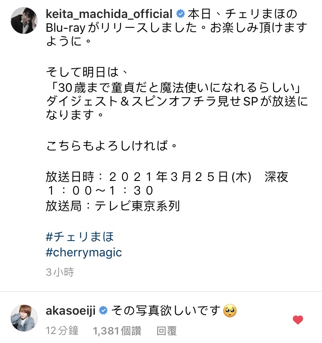Screen dimensions: 322x343
Task: Tap the 放送局:テレビ東京系列 line
Action: pos(113,206)
